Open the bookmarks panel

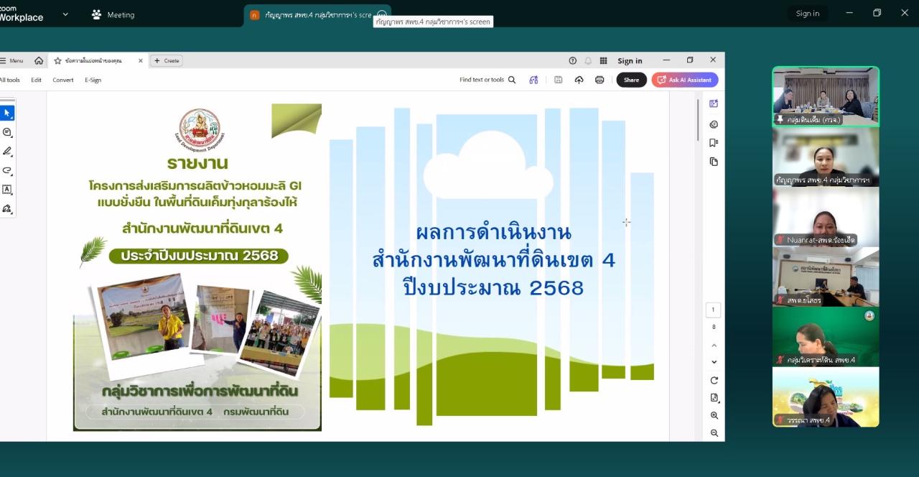click(x=713, y=143)
